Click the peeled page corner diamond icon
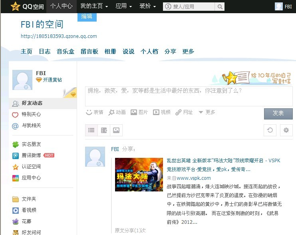The image size is (296, 235). [73, 94]
